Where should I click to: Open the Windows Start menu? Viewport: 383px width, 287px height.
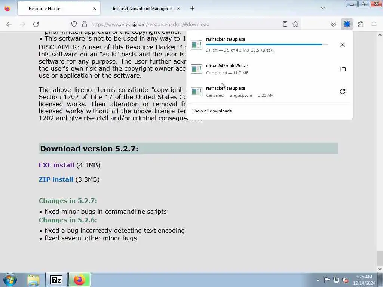pos(10,280)
